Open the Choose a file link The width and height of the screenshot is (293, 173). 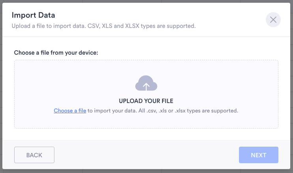(x=70, y=111)
